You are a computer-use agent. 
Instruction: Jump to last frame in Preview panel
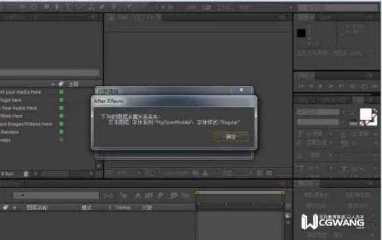pos(342,86)
